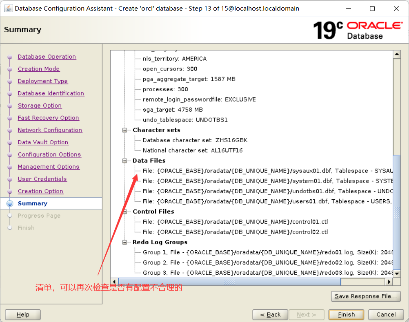Select the sga_target: 4758 MB row
This screenshot has height=322, width=409.
(173, 110)
